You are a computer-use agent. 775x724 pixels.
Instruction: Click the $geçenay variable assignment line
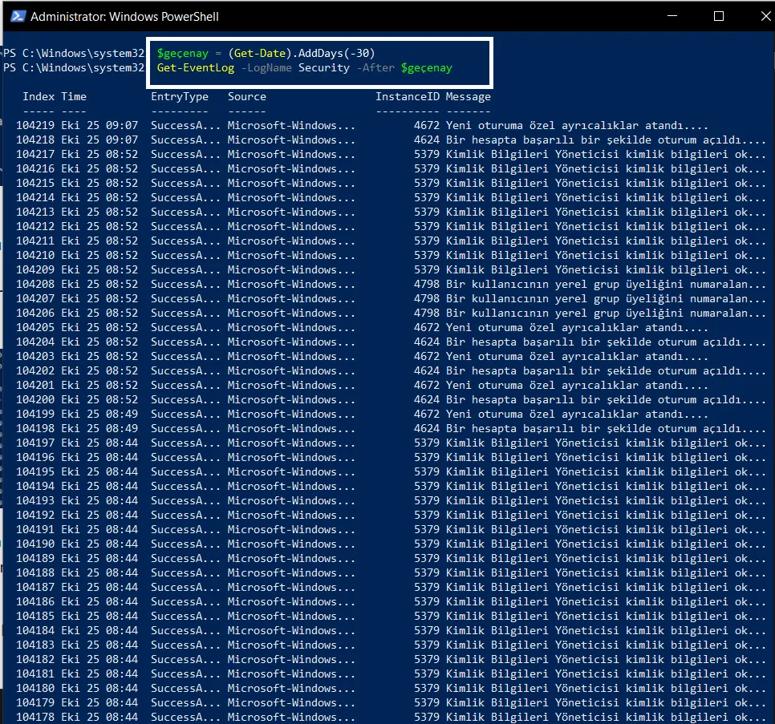[x=266, y=54]
